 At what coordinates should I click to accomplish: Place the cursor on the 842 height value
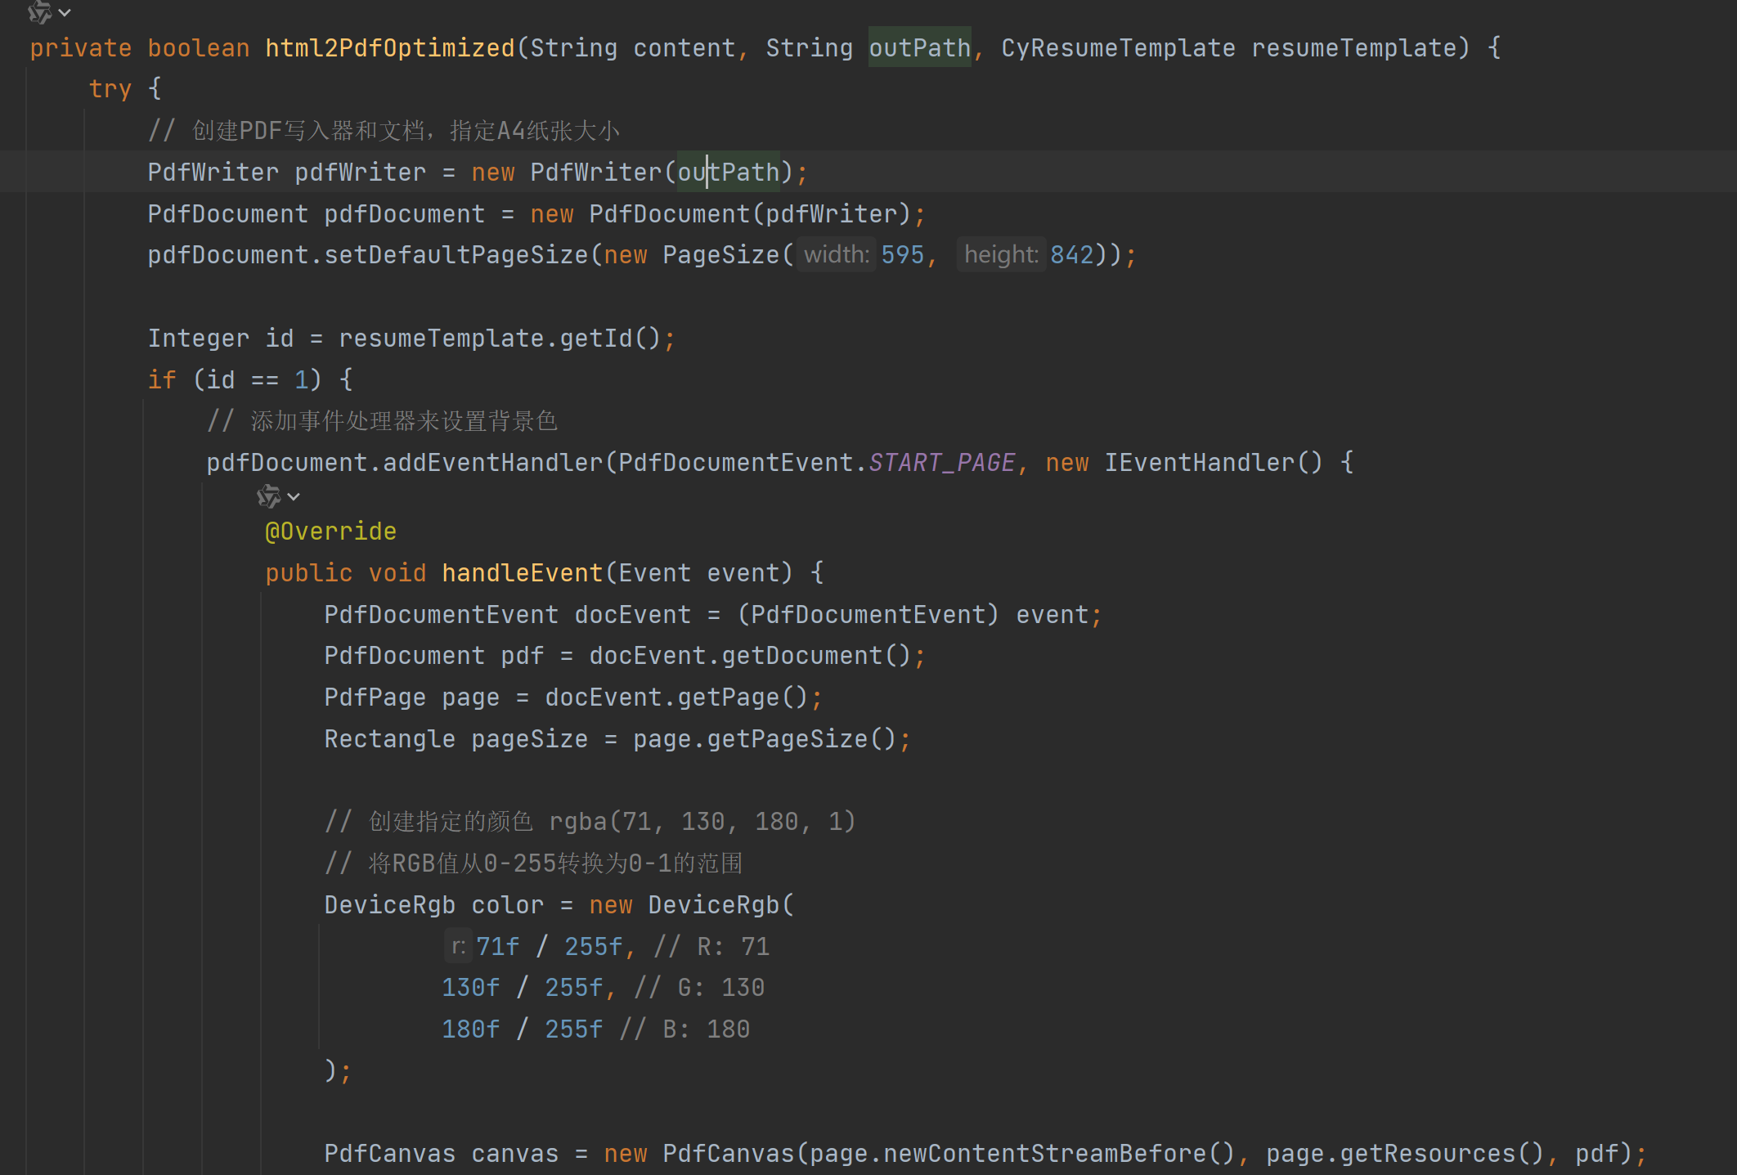tap(1071, 255)
